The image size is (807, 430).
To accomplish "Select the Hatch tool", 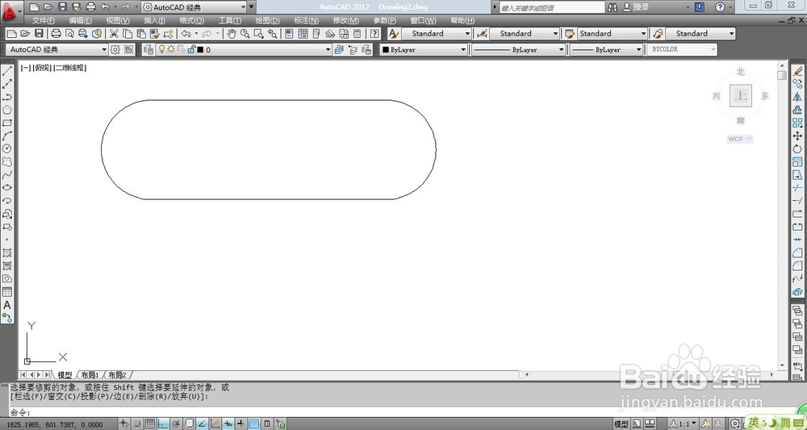I will pyautogui.click(x=7, y=253).
